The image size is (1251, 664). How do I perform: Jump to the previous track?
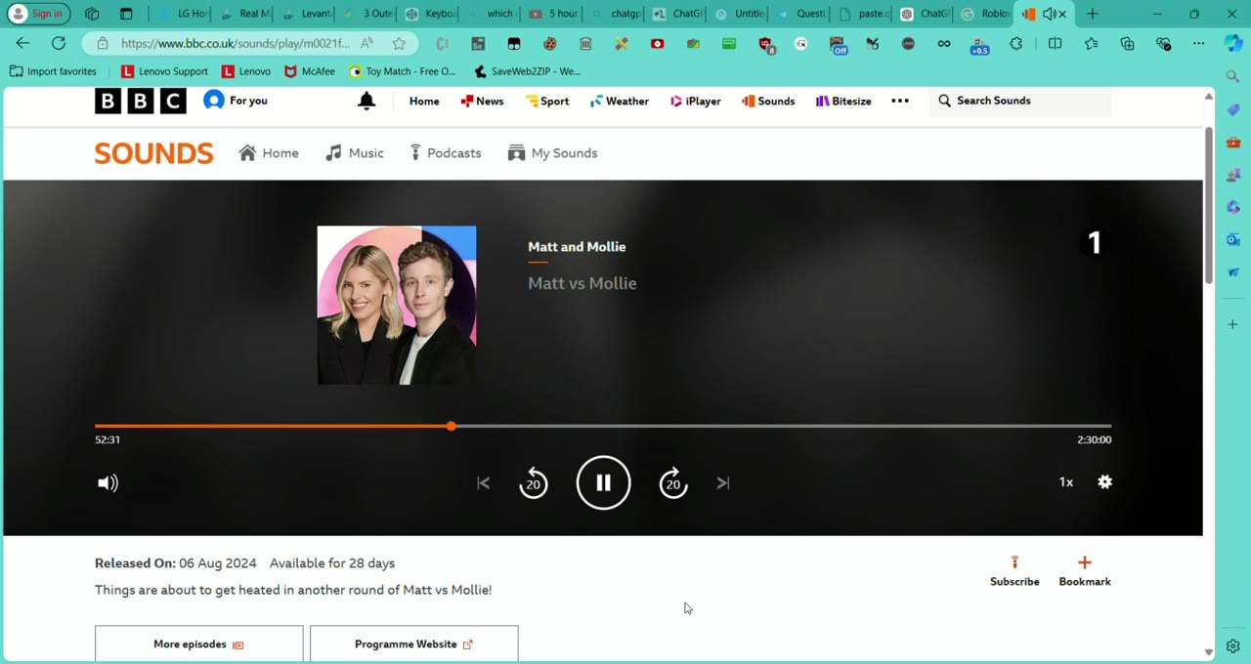(483, 482)
